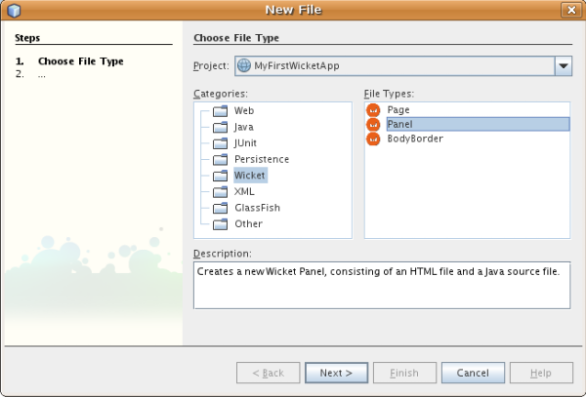Image resolution: width=586 pixels, height=397 pixels.
Task: Select the Persistence folder icon
Action: (x=220, y=159)
